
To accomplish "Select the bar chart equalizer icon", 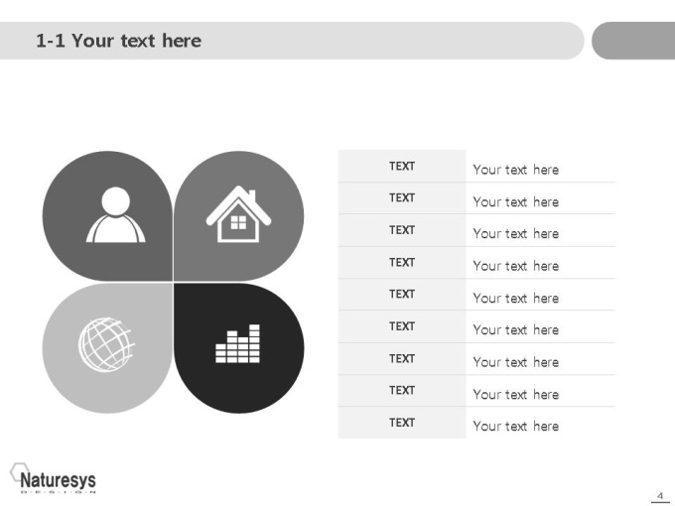I will coord(237,344).
